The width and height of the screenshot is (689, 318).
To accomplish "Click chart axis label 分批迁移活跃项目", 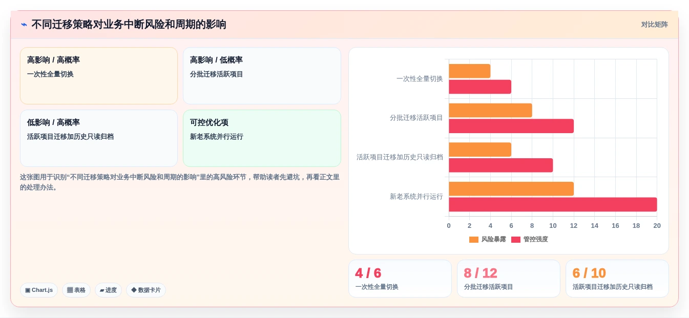I will pos(416,118).
